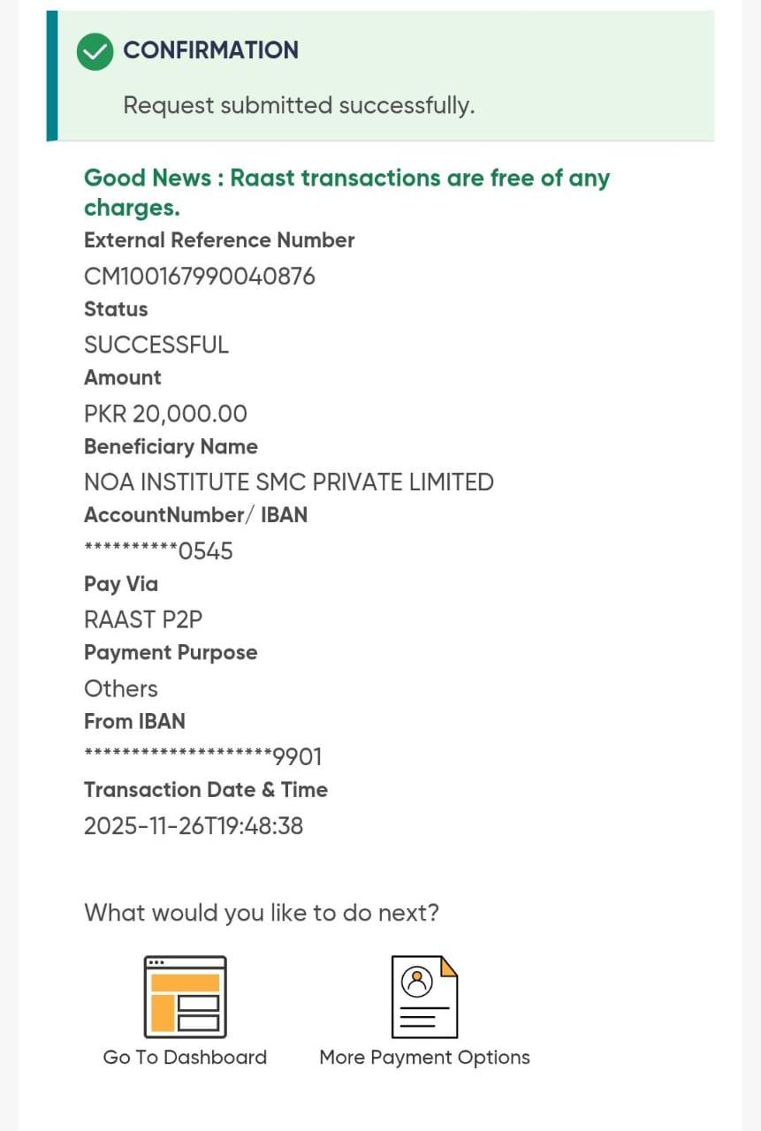761x1131 pixels.
Task: Click the More Payment Options document icon
Action: (x=424, y=997)
